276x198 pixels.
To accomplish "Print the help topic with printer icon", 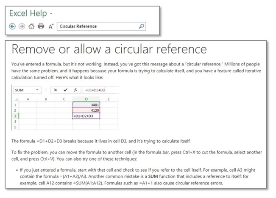I will pos(41,26).
